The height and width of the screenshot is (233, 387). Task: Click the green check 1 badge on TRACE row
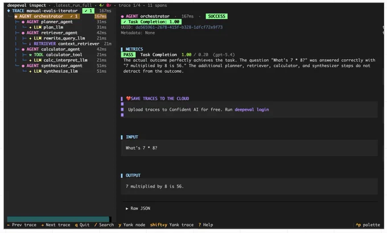click(x=88, y=11)
